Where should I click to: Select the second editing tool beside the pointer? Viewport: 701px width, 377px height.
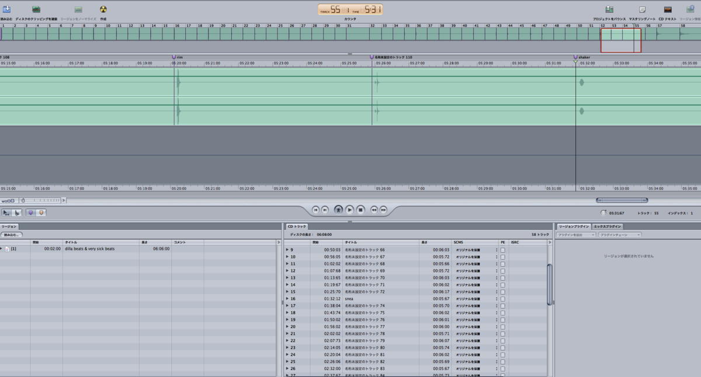pyautogui.click(x=18, y=212)
